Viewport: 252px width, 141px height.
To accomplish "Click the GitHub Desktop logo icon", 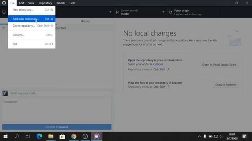I will click(4, 3).
